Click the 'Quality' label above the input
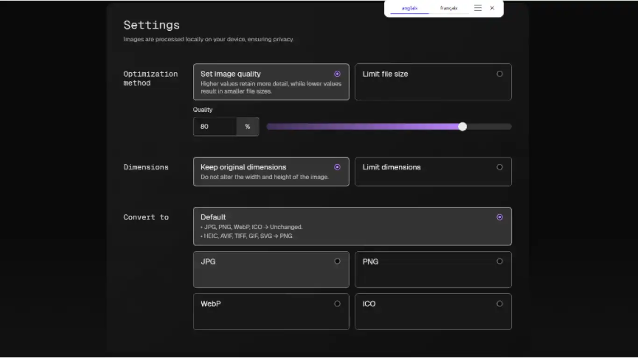Image resolution: width=638 pixels, height=358 pixels. [x=203, y=110]
